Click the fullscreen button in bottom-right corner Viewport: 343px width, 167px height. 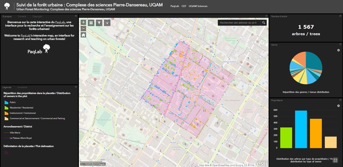(x=336, y=160)
